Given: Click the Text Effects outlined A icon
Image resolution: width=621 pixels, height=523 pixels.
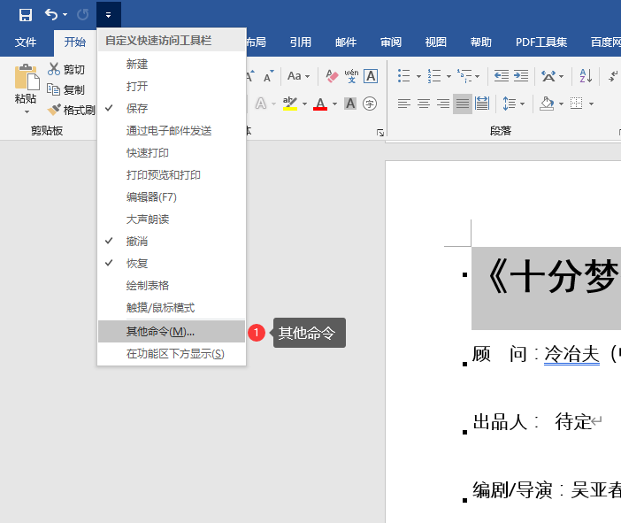Looking at the screenshot, I should (x=261, y=104).
